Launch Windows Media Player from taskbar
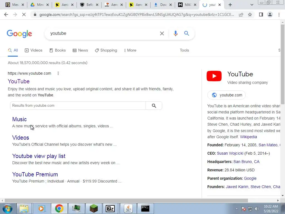 point(41,208)
